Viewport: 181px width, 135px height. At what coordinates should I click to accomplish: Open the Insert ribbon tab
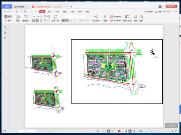50,11
